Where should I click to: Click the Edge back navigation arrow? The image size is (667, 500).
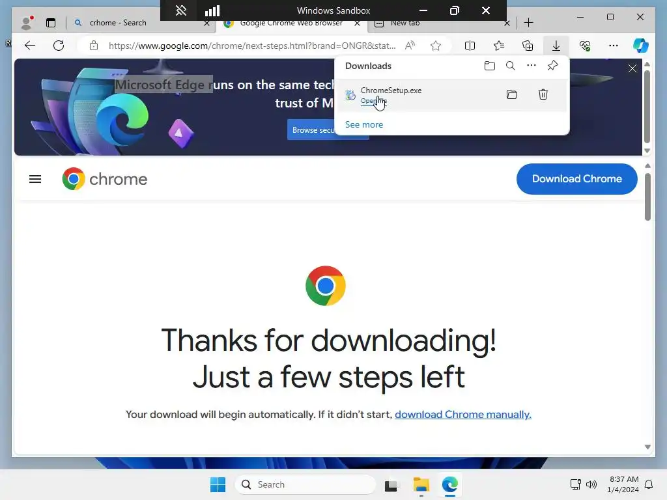coord(30,46)
